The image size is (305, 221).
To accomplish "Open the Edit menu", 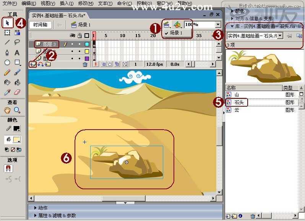I will (x=29, y=3).
